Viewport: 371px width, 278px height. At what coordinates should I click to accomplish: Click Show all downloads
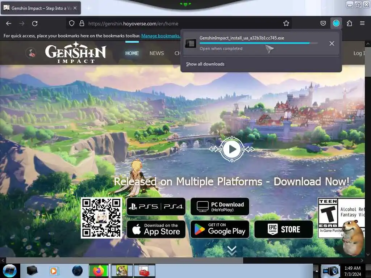(x=205, y=64)
